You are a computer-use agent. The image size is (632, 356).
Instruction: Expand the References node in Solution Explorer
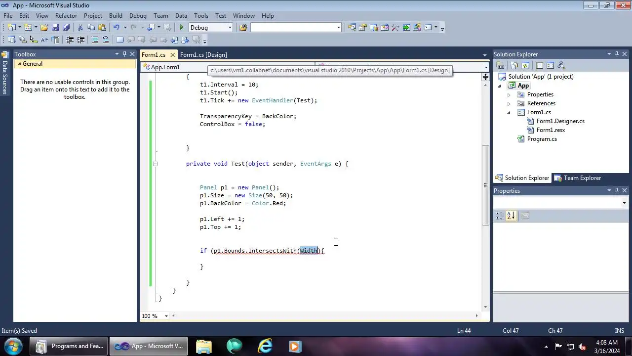coord(509,103)
